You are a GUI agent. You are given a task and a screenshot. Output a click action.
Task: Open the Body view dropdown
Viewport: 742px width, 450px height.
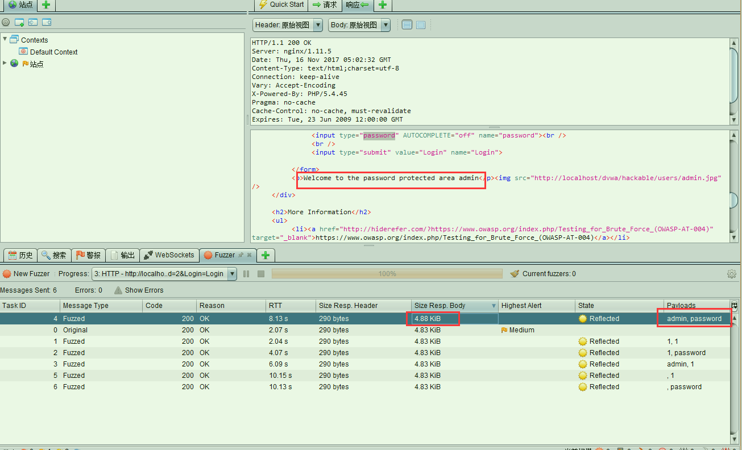pos(386,25)
